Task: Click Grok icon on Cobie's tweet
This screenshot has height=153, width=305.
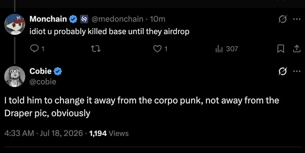Action: (283, 71)
